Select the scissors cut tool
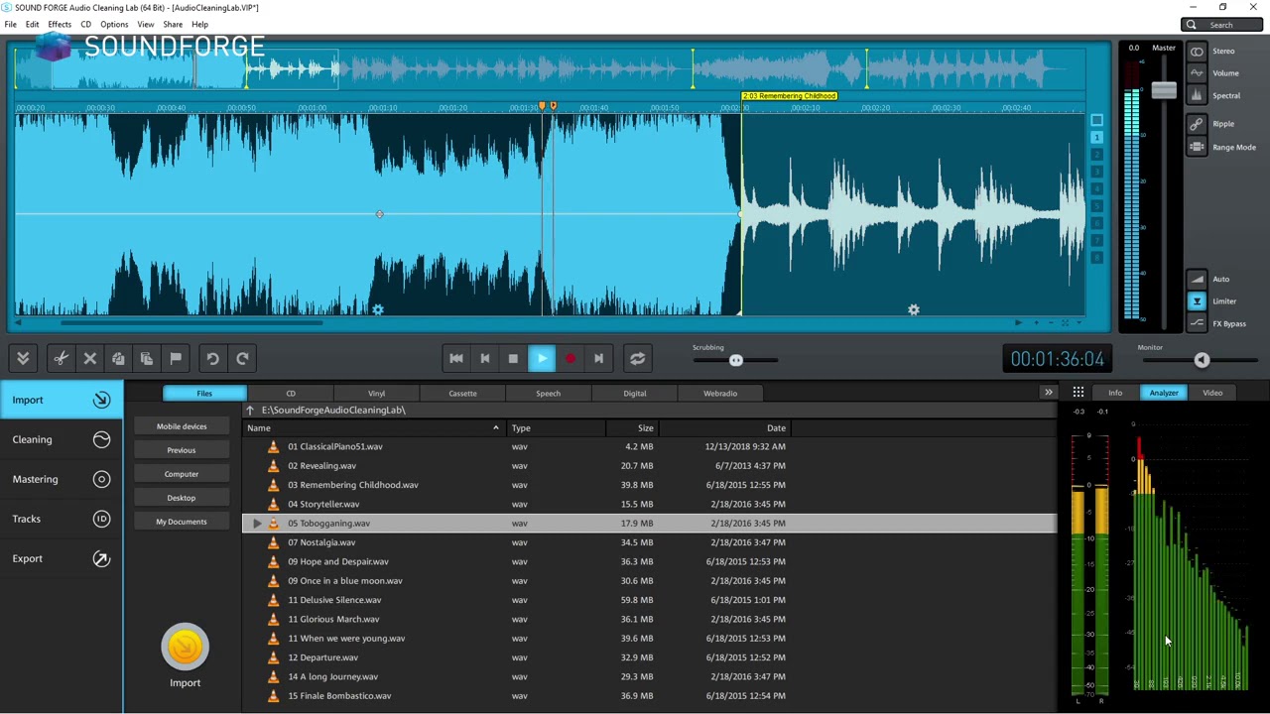Image resolution: width=1270 pixels, height=714 pixels. (x=61, y=358)
